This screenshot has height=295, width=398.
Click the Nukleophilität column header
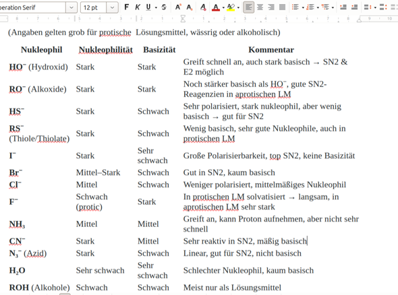click(106, 50)
